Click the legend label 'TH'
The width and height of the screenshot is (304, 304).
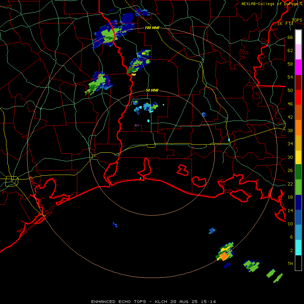pyautogui.click(x=290, y=263)
